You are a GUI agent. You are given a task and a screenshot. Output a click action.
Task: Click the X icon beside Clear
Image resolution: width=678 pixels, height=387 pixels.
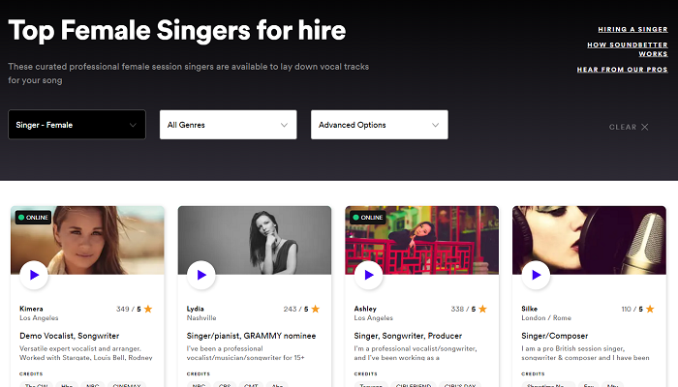tap(645, 127)
